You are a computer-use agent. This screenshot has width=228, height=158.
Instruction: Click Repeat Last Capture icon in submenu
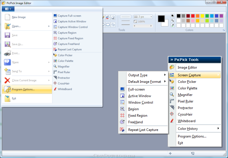122,130
